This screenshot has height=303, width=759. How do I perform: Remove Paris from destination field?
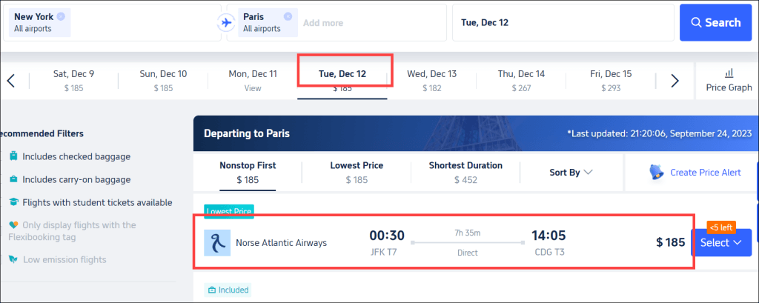click(x=288, y=16)
